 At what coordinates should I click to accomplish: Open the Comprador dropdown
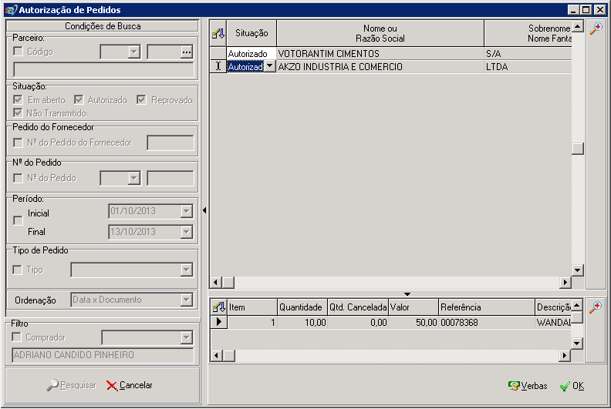pyautogui.click(x=186, y=337)
